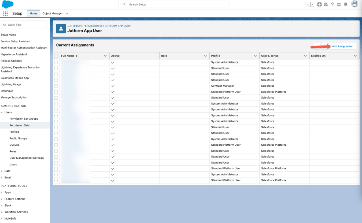This screenshot has width=362, height=223.
Task: Expand the Feature Settings section
Action: pos(2,199)
